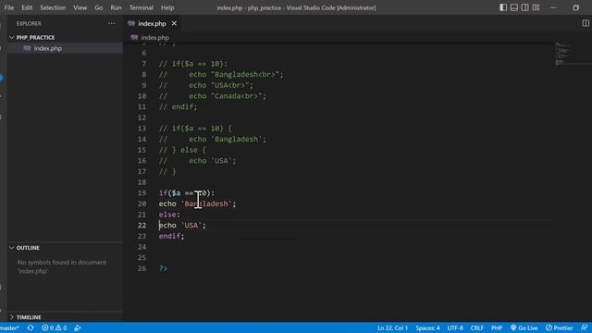Click the restore window button

tap(575, 7)
